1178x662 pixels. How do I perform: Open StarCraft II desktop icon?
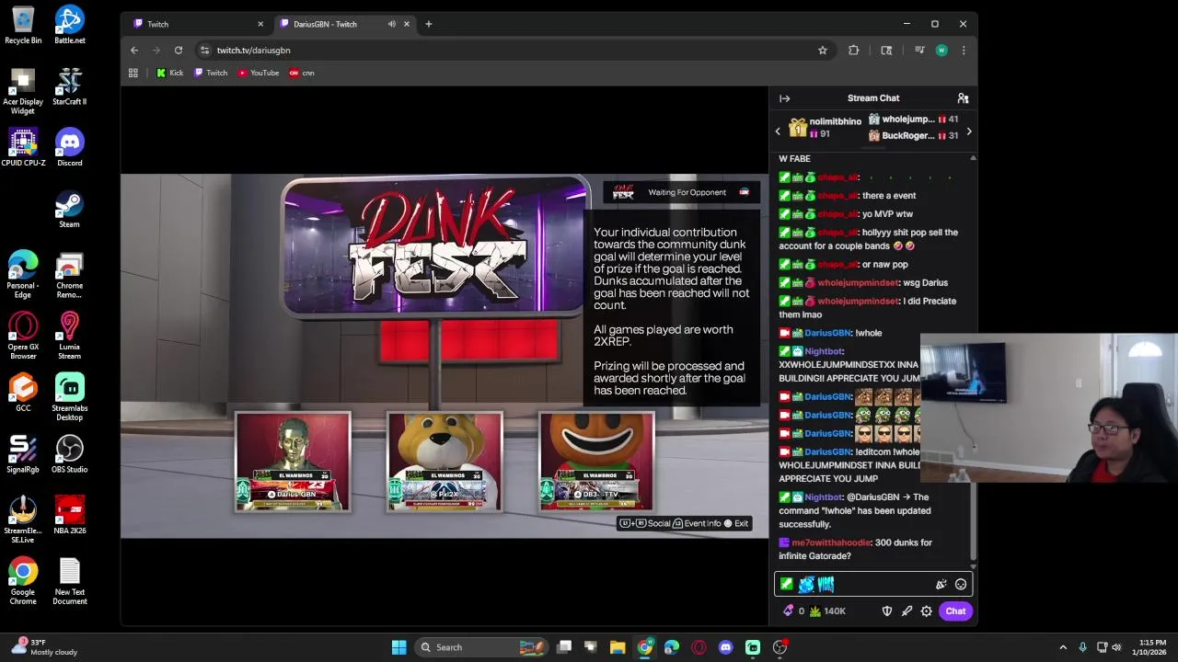(70, 87)
